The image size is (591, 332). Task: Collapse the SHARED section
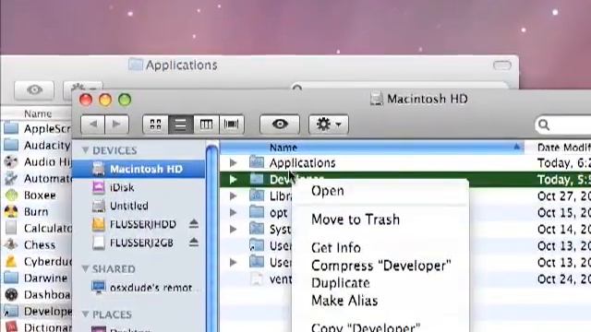[x=85, y=268]
